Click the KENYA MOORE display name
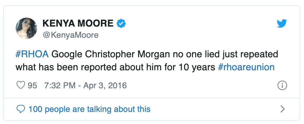 [x=78, y=23]
